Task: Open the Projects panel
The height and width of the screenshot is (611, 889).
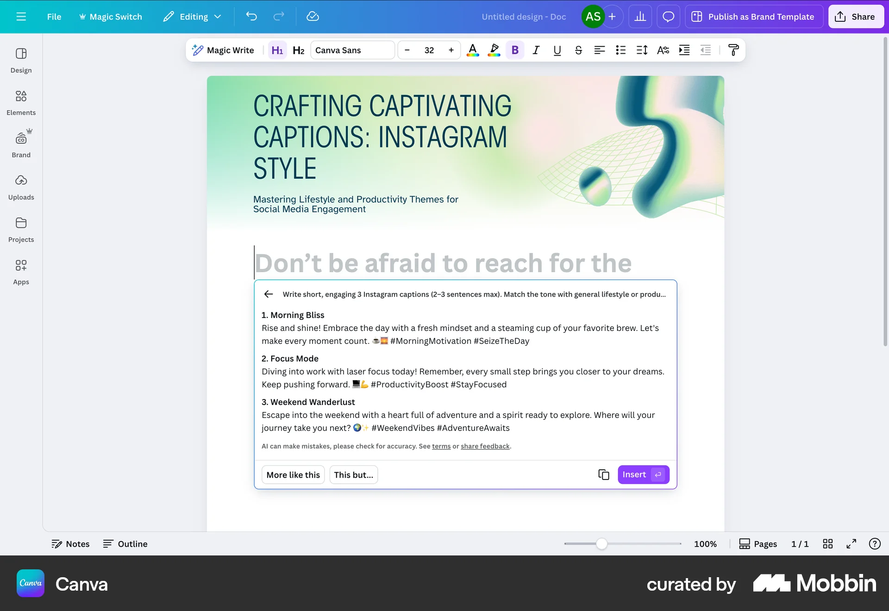Action: pyautogui.click(x=21, y=230)
